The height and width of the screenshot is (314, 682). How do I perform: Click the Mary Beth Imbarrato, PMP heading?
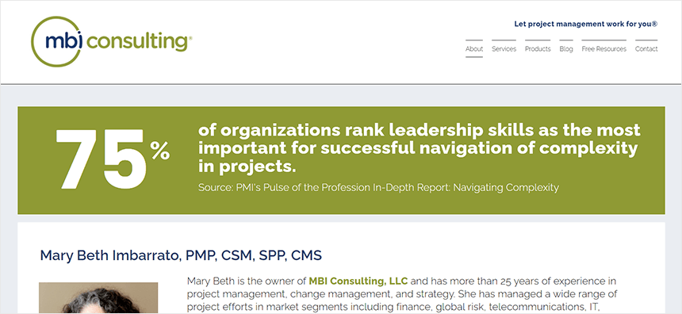click(181, 255)
